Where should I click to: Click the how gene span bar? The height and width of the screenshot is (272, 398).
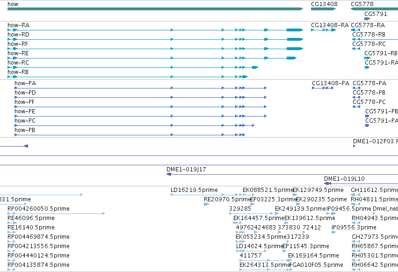pyautogui.click(x=155, y=9)
